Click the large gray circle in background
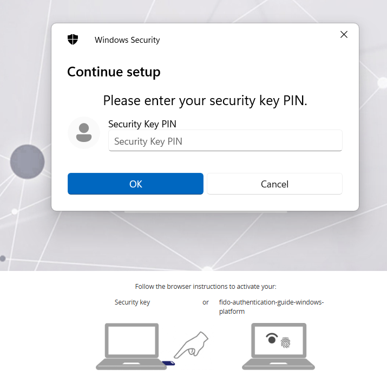Image resolution: width=387 pixels, height=375 pixels. (27, 161)
